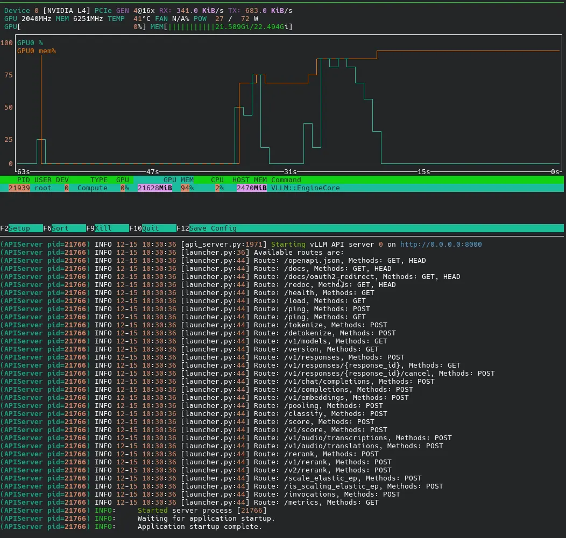Click 'Started server process [21766]' line
566x538 pixels.
(133, 511)
